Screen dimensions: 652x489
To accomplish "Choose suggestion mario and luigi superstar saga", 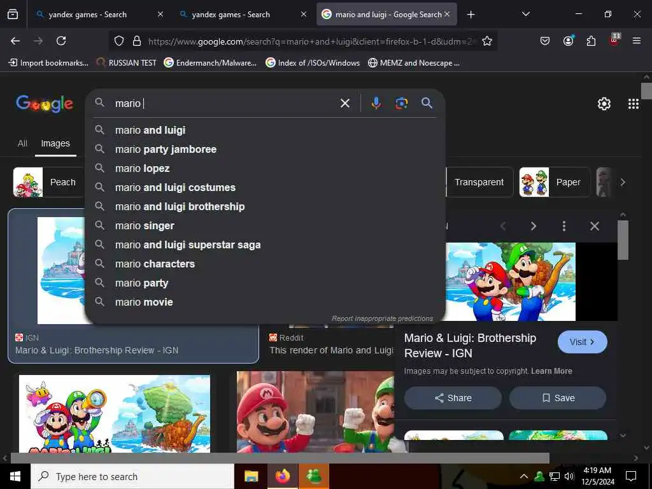I will click(x=265, y=245).
